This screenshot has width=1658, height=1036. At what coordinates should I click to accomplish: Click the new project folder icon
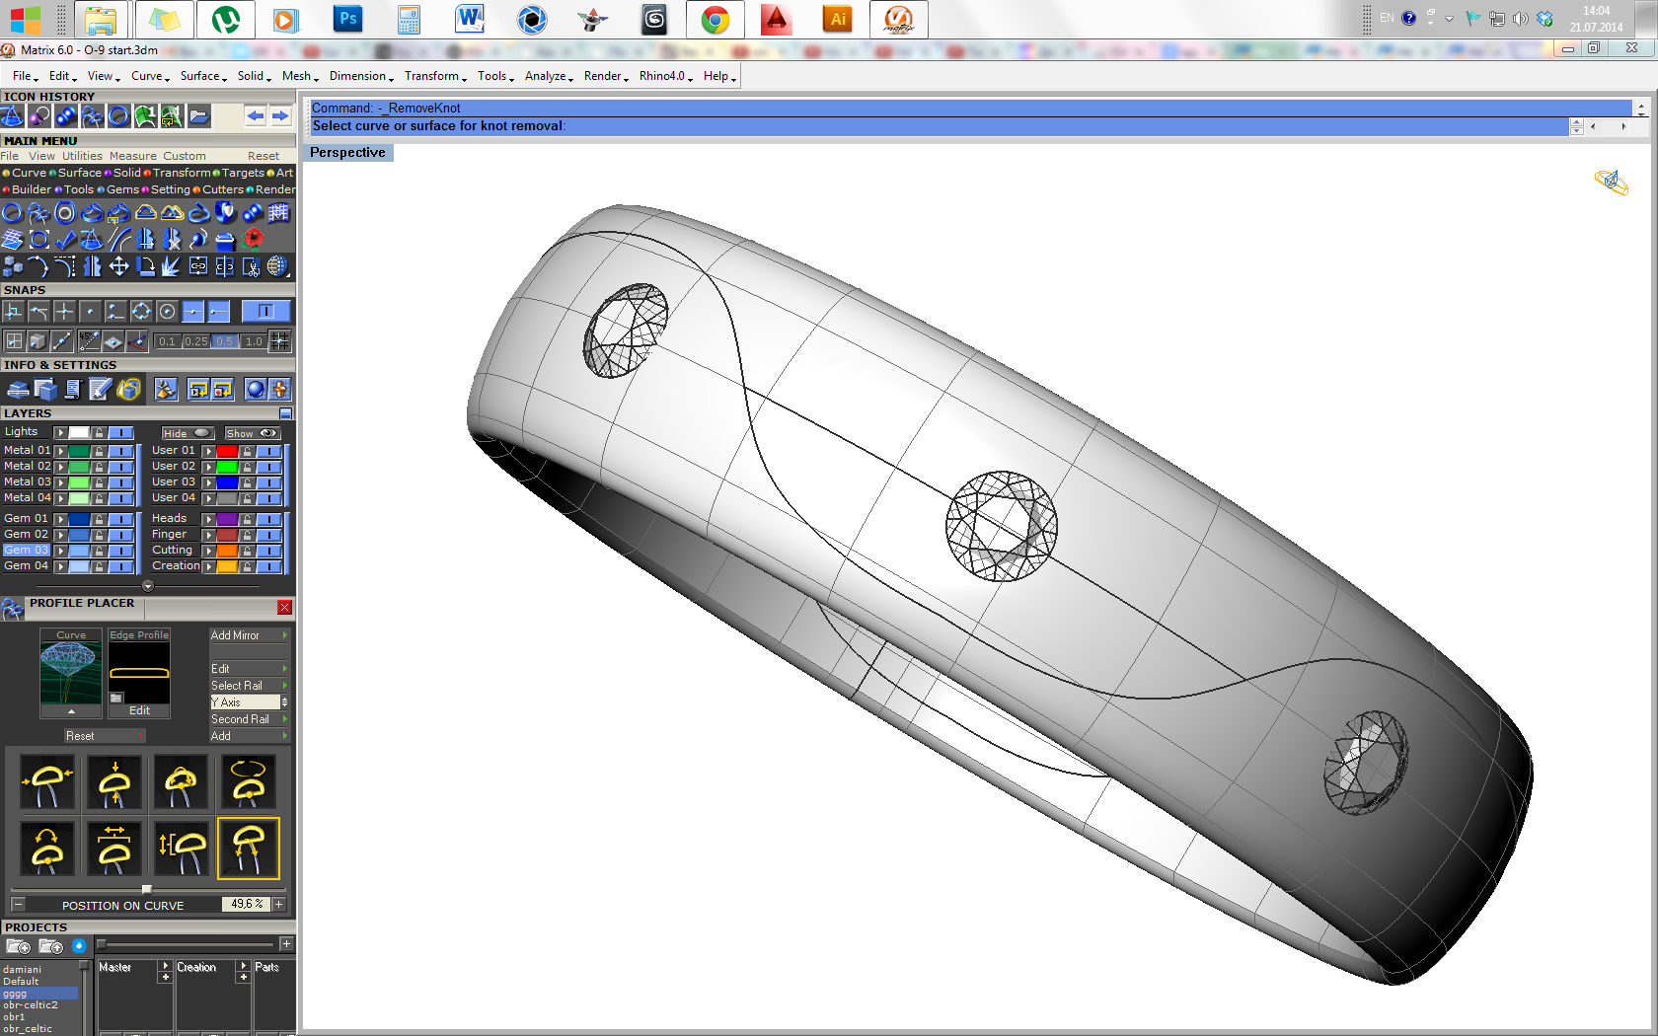[18, 946]
